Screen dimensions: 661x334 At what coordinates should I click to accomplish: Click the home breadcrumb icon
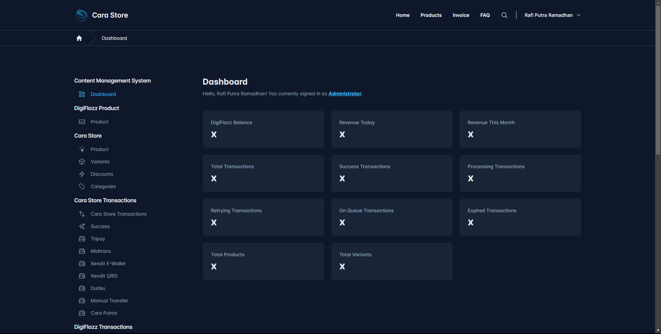click(x=79, y=38)
